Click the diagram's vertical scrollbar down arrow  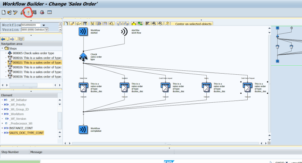269,140
